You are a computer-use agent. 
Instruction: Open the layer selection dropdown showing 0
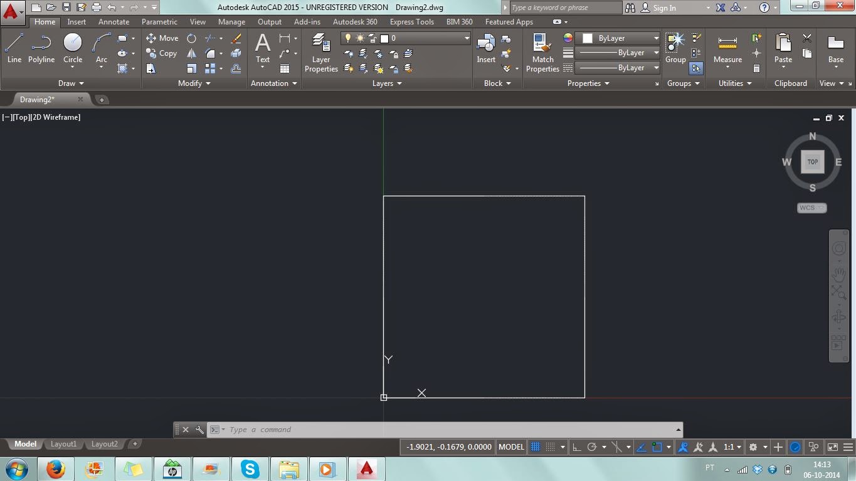pyautogui.click(x=406, y=38)
